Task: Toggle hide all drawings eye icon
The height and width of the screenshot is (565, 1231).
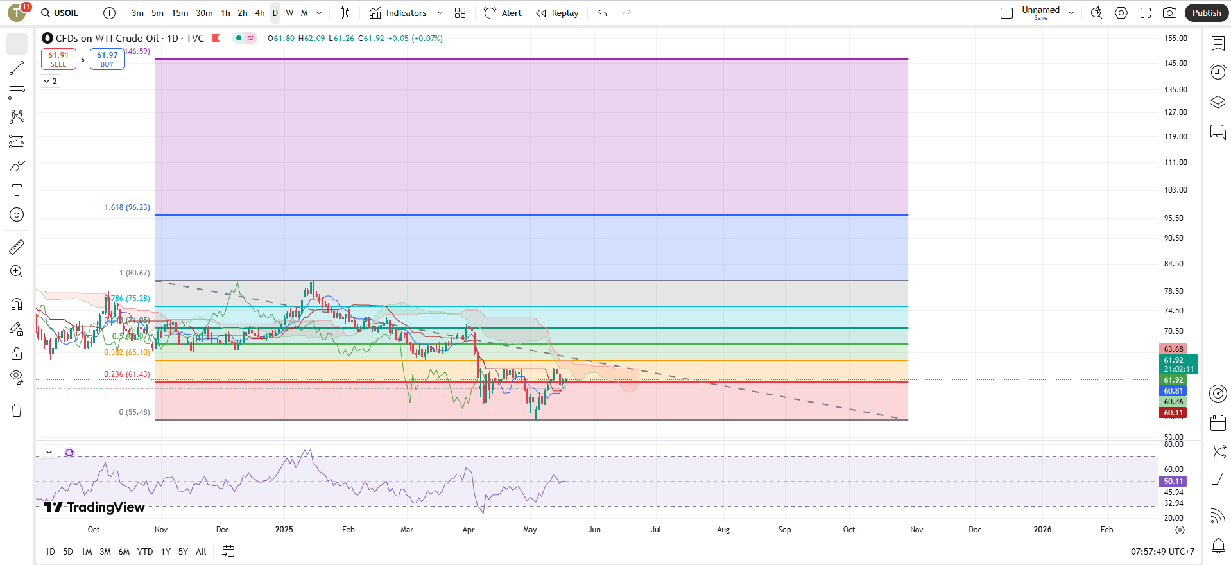Action: [17, 377]
